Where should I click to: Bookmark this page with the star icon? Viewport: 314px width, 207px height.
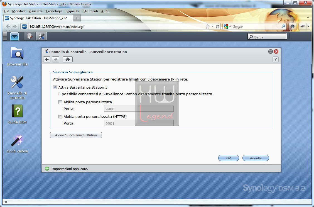207,26
